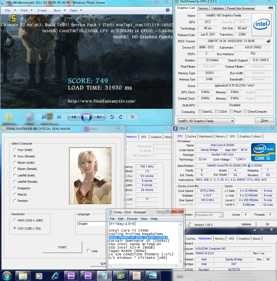Switch to the Sensors tab in GPU-Z

[x=203, y=8]
